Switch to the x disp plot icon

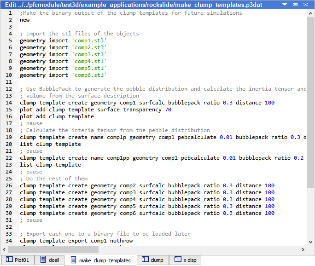tap(177, 260)
